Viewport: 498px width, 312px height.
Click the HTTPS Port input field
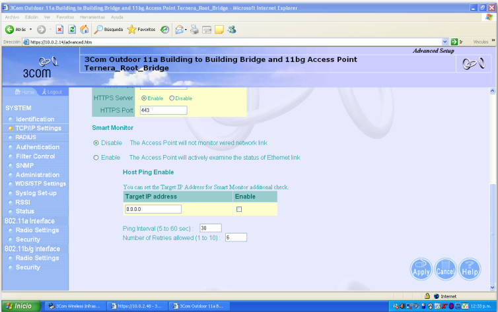pyautogui.click(x=162, y=109)
